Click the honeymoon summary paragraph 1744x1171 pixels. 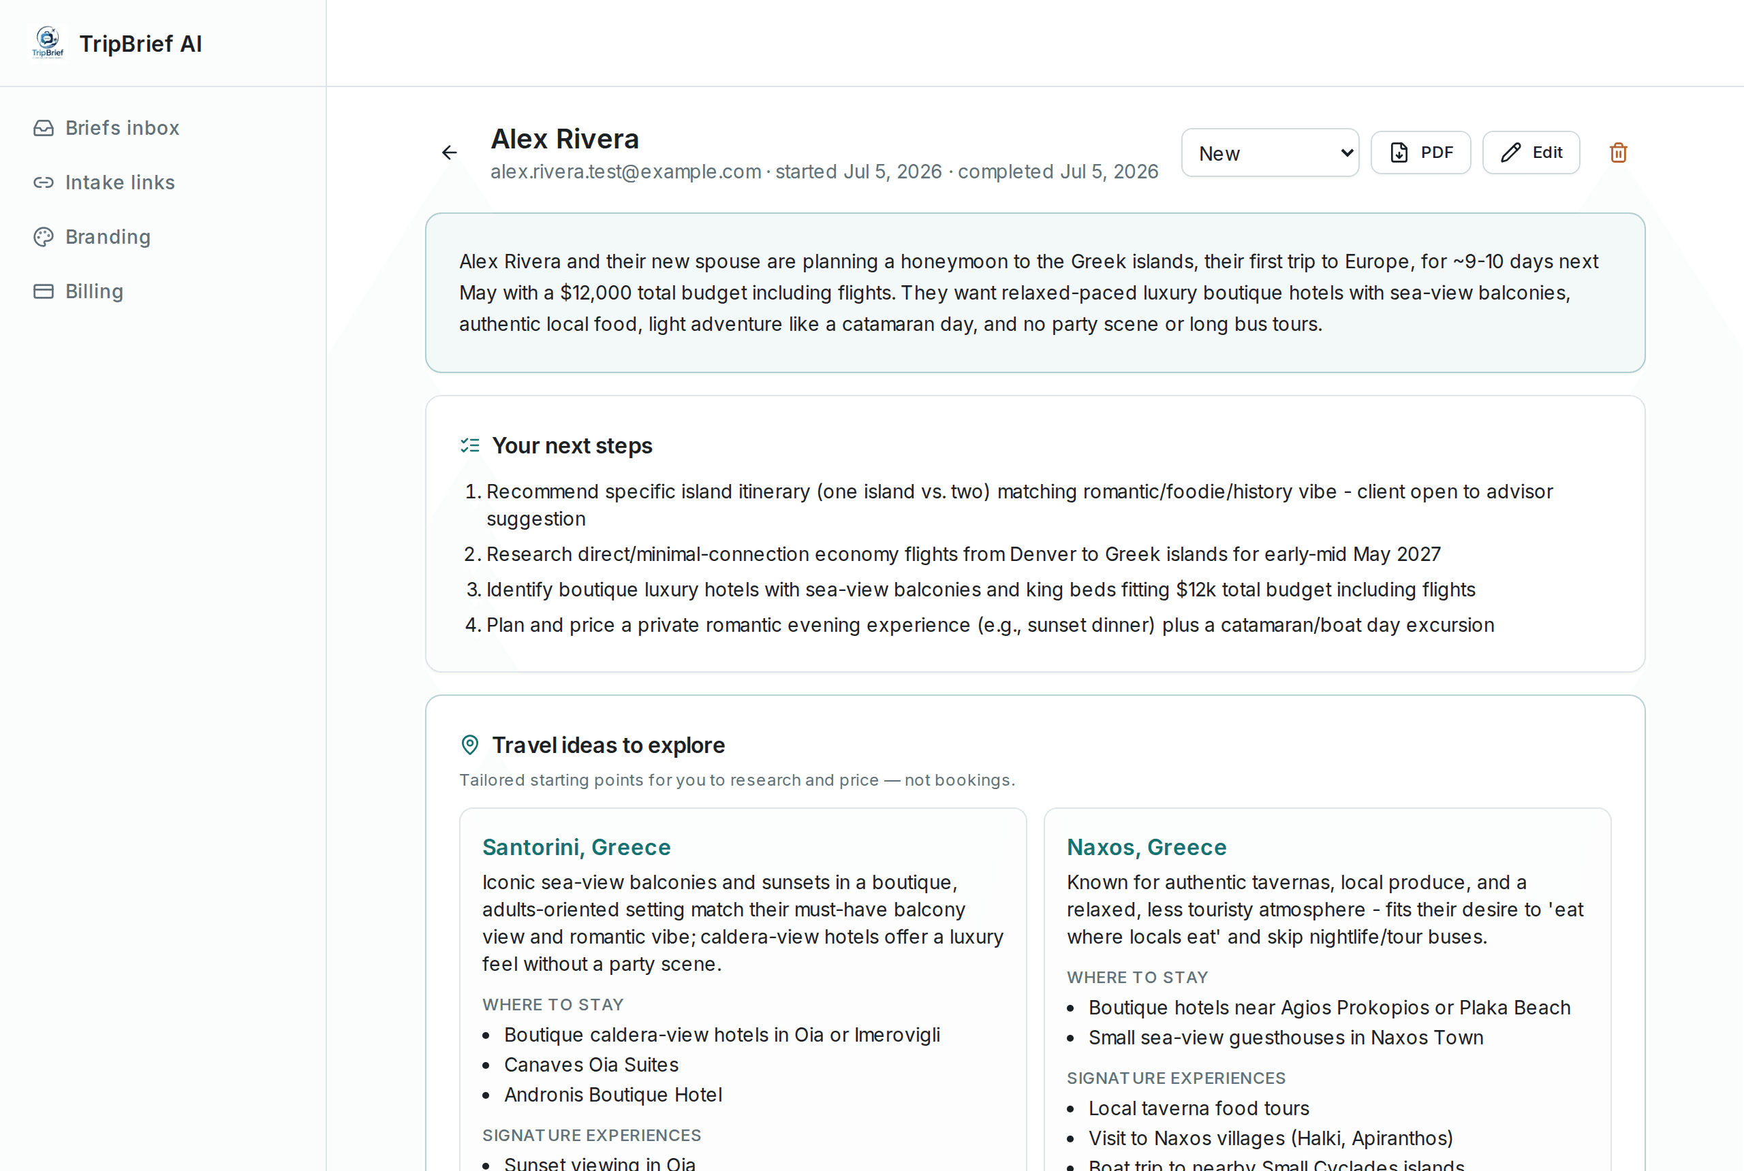[1028, 293]
